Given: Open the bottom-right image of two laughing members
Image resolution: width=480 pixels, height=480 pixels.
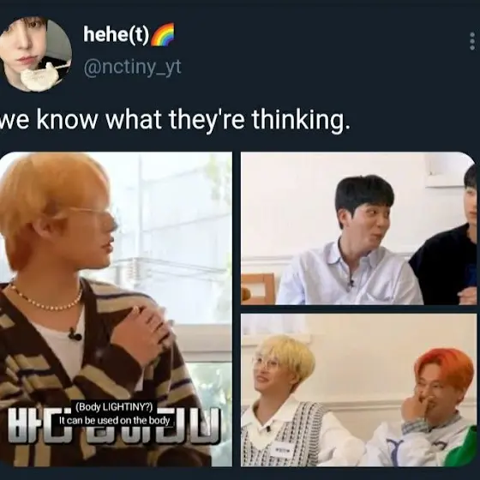Looking at the screenshot, I should pyautogui.click(x=359, y=390).
